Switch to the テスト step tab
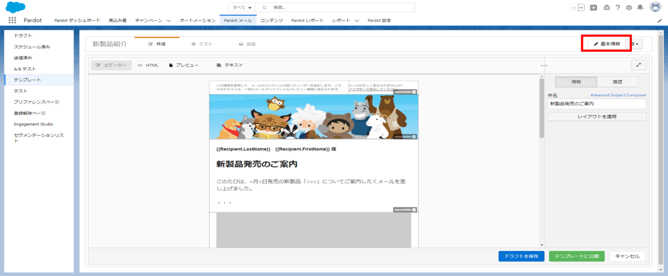Screen dimensions: 668x276 tap(202, 43)
